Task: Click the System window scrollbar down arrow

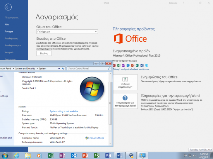Action: click(110, 144)
